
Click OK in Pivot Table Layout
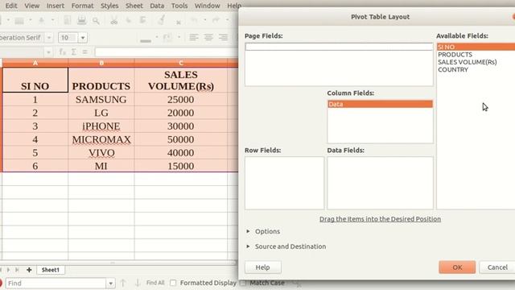pyautogui.click(x=457, y=267)
